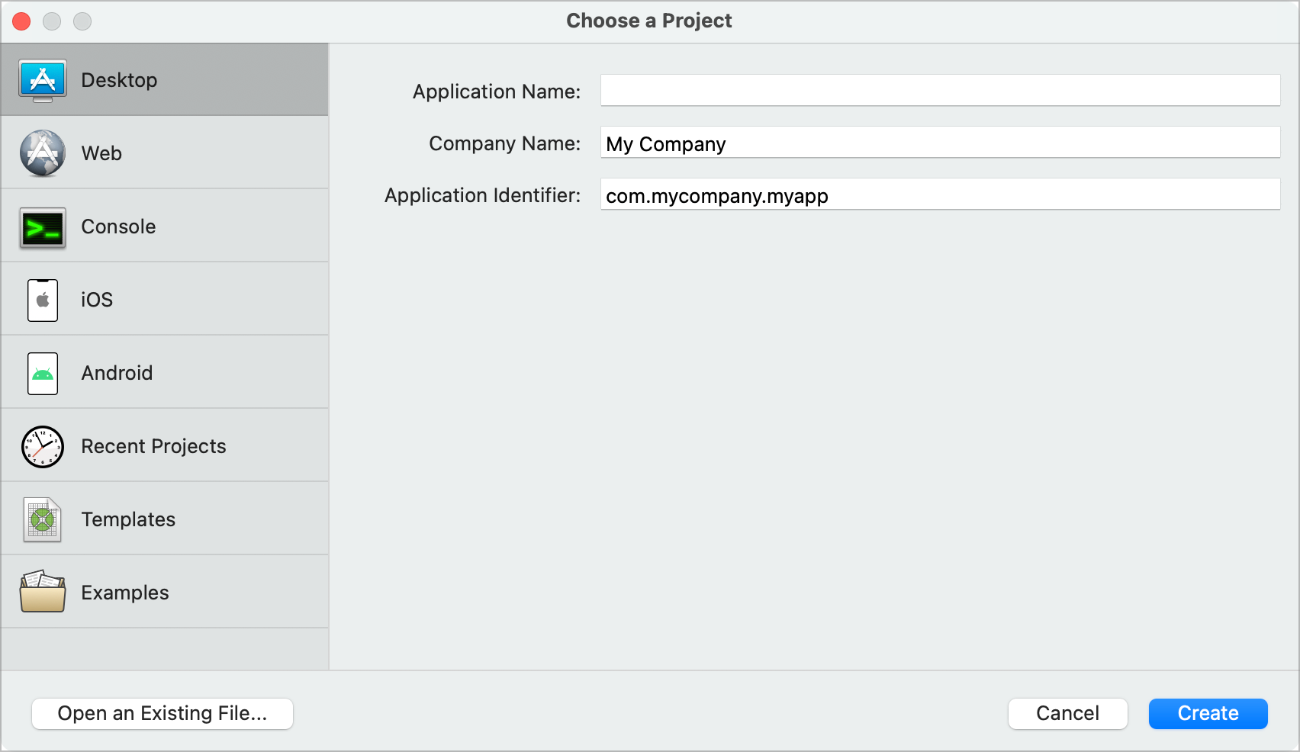Screen dimensions: 1300x752
Task: Open Recent Projects clock icon
Action: coord(43,446)
